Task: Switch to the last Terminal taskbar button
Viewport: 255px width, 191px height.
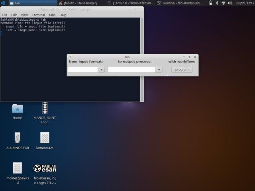Action: (x=180, y=3)
